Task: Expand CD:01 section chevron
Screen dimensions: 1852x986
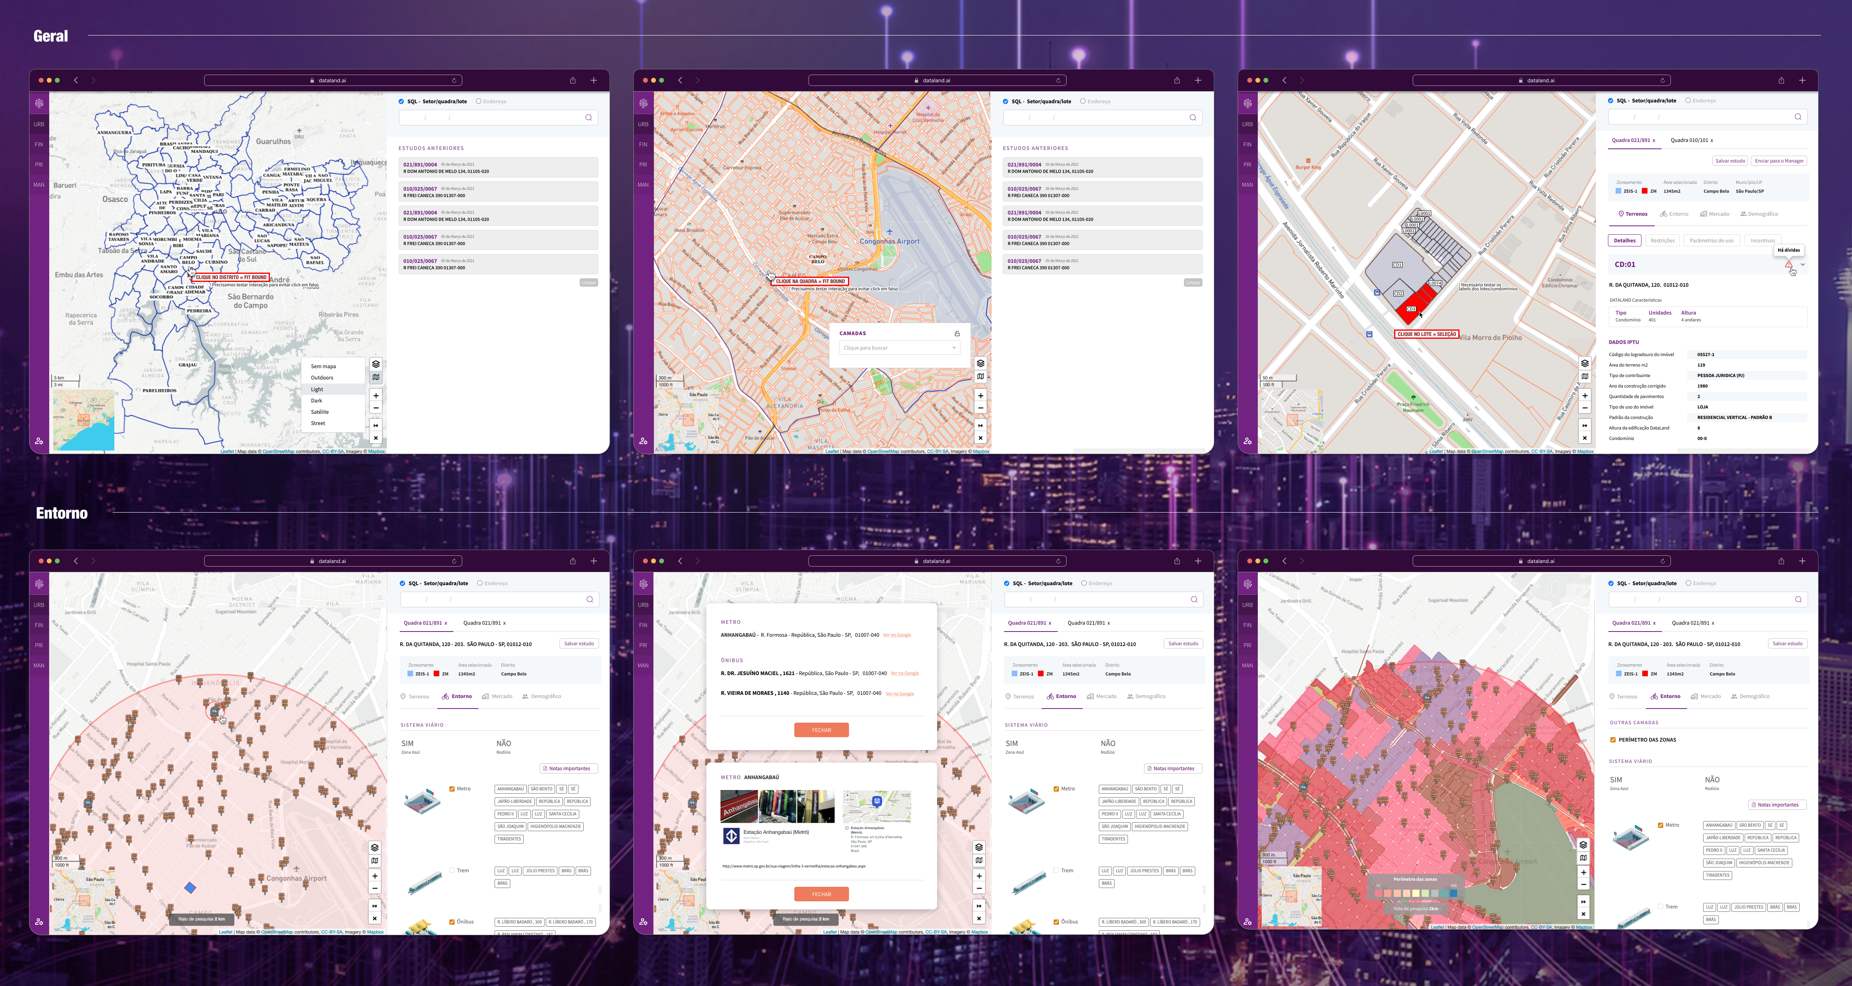Action: pyautogui.click(x=1802, y=265)
